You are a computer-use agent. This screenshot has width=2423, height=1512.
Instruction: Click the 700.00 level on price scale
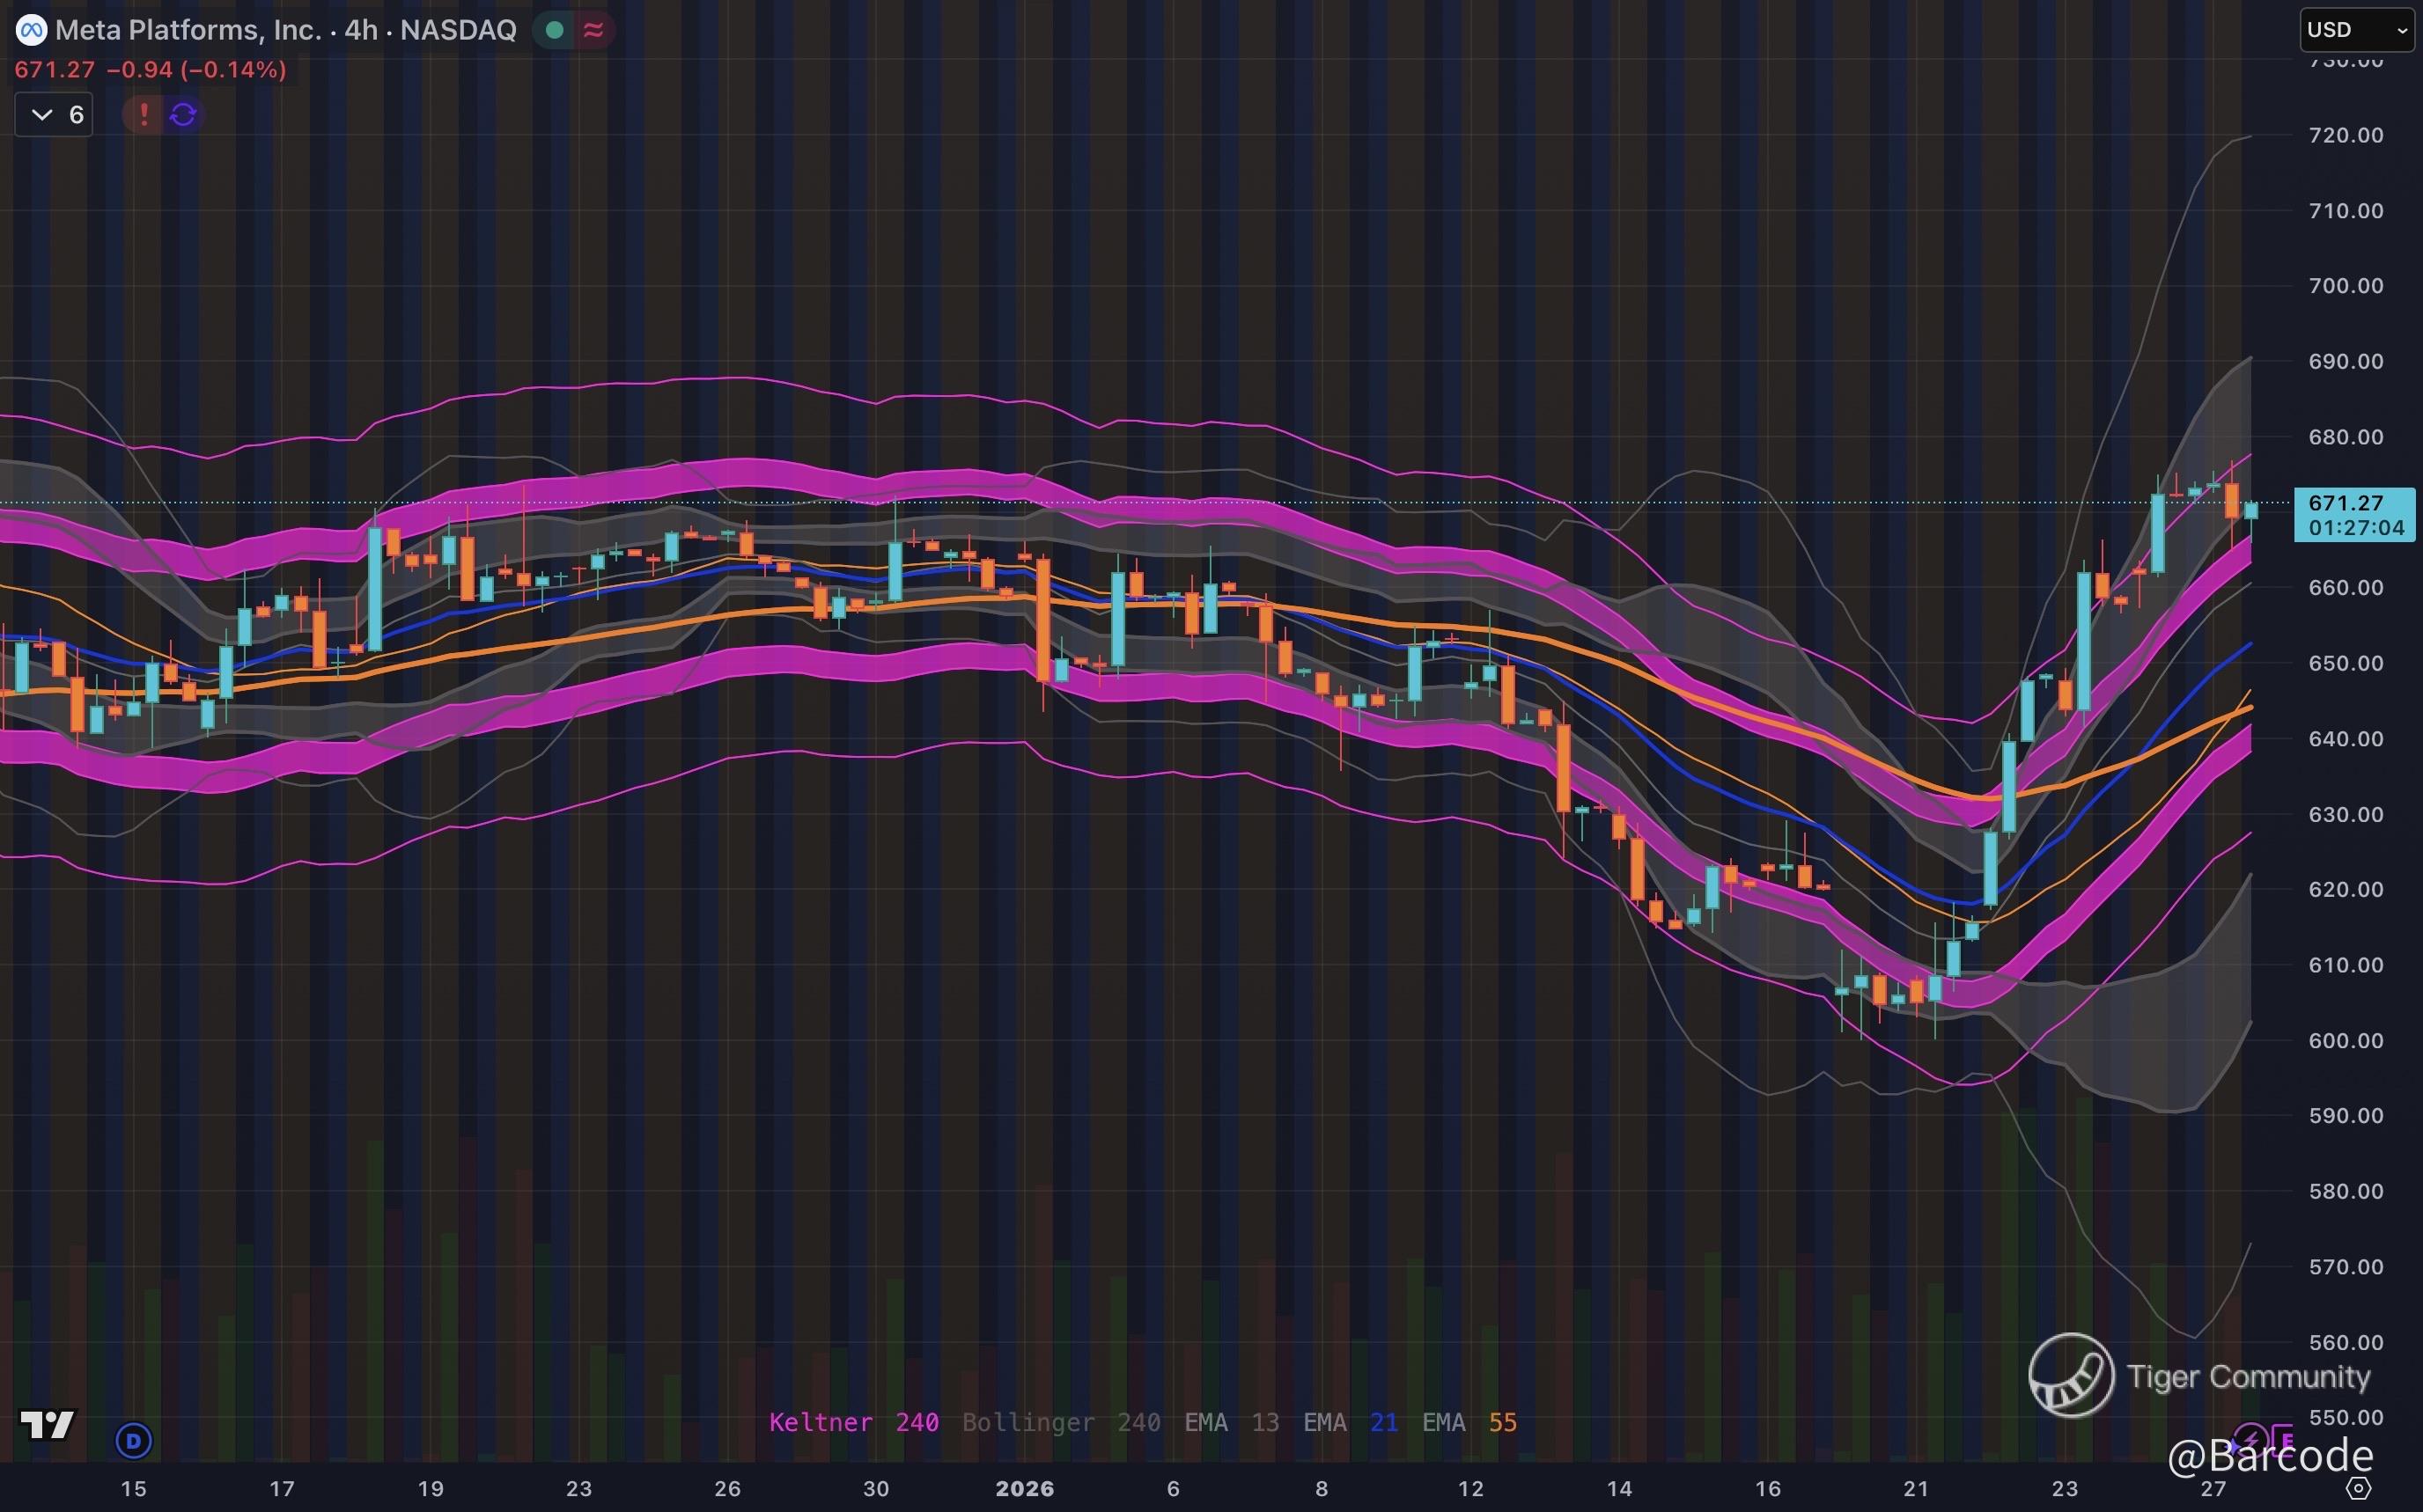pos(2345,286)
